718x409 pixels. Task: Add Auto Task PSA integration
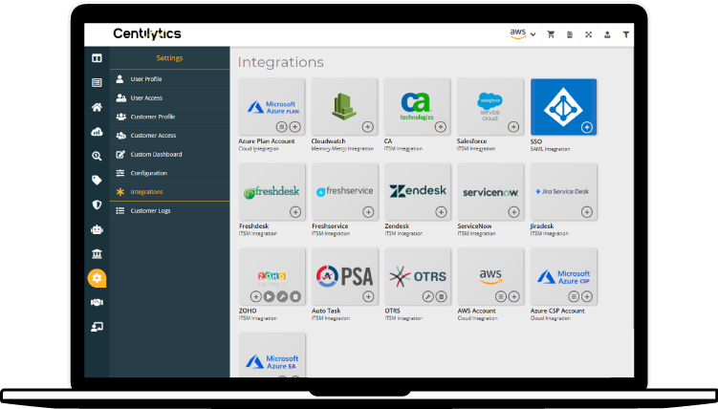[x=368, y=296]
